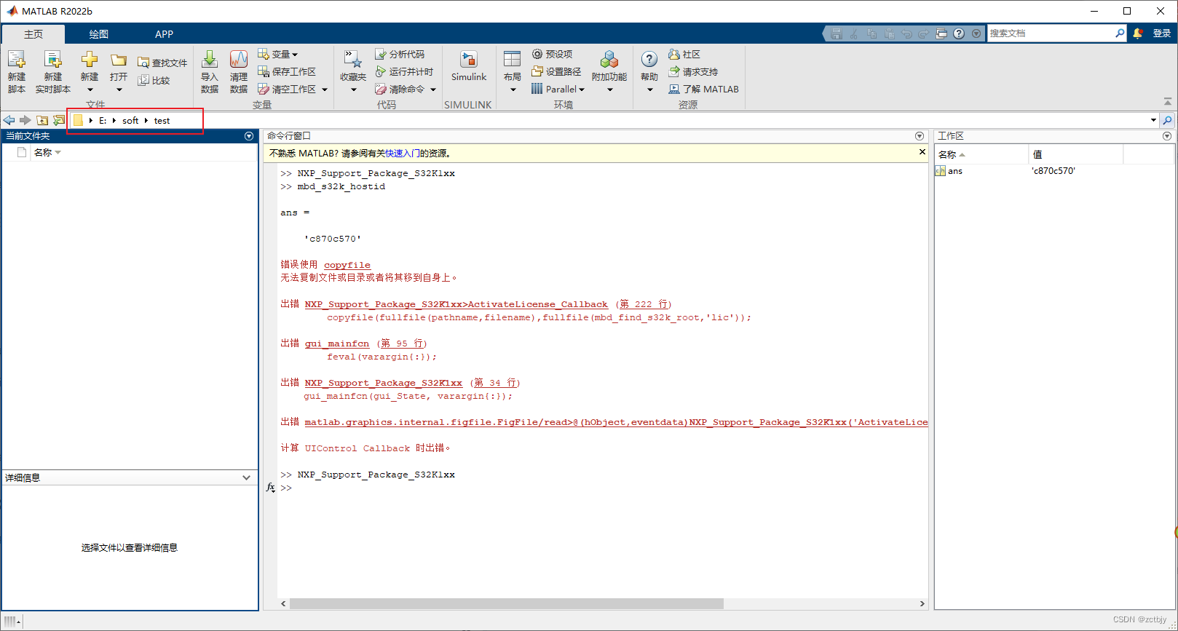Open the 社区 community link
This screenshot has width=1178, height=631.
point(684,55)
